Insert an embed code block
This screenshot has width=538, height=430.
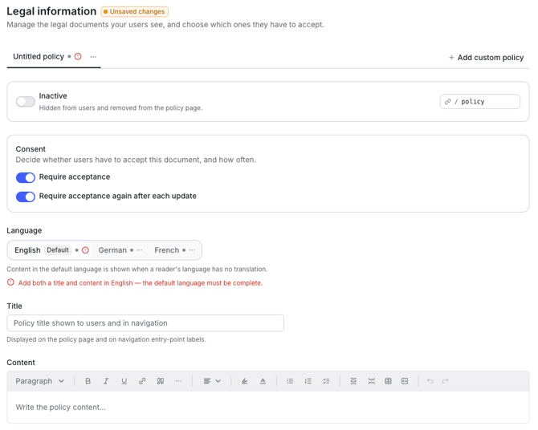click(405, 381)
